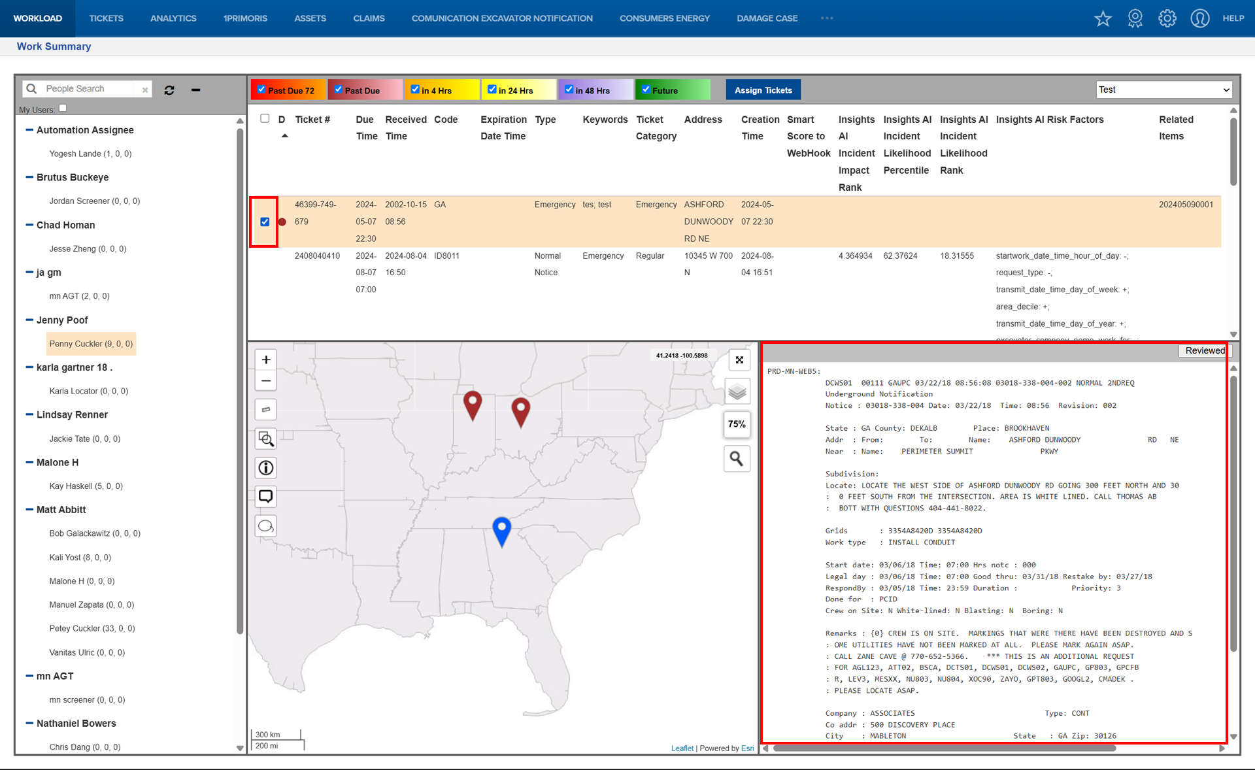Click the refresh icon beside People Search
Viewport: 1255px width, 770px height.
(x=169, y=90)
